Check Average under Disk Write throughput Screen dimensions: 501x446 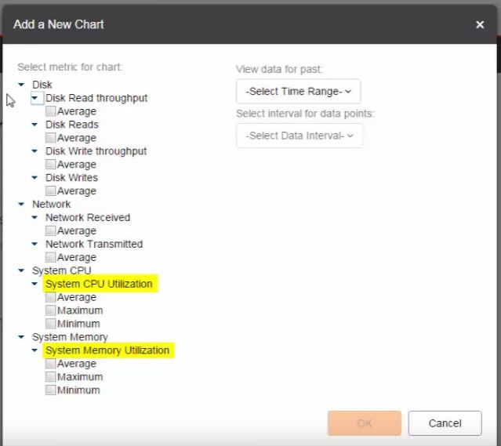click(x=50, y=165)
